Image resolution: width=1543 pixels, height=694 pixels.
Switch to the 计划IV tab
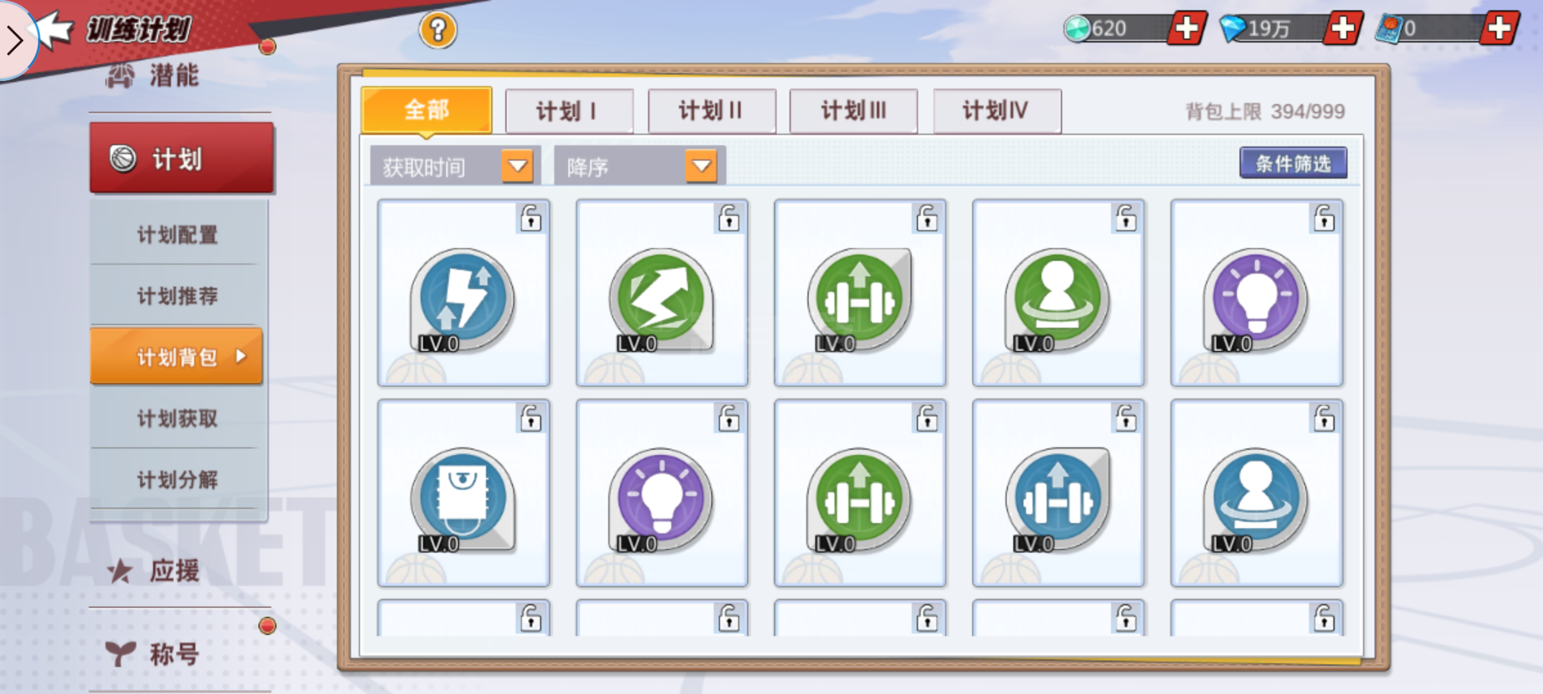pos(996,111)
